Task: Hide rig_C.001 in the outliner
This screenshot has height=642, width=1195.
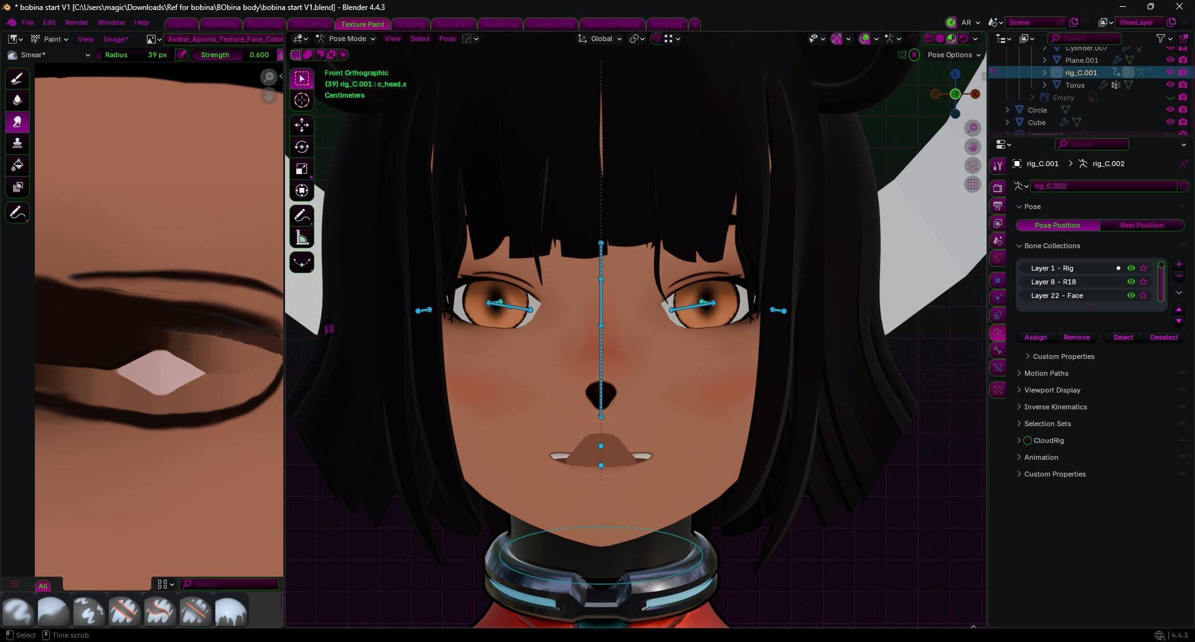Action: coord(1170,73)
